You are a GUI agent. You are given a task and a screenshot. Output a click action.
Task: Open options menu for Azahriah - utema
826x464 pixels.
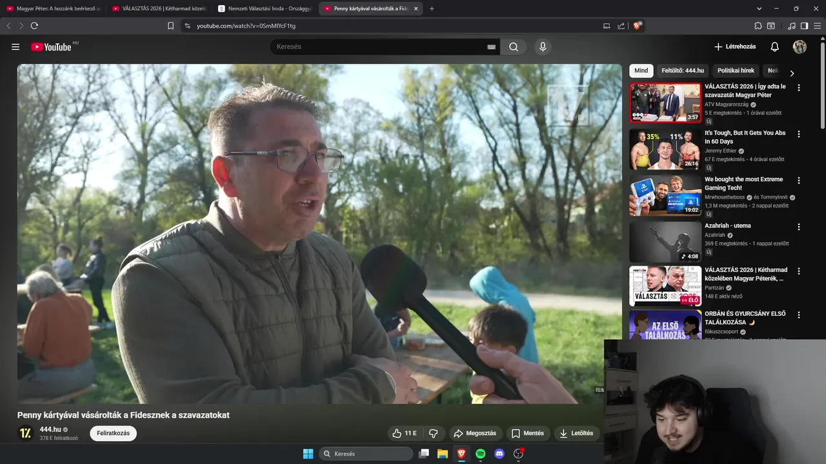tap(799, 227)
